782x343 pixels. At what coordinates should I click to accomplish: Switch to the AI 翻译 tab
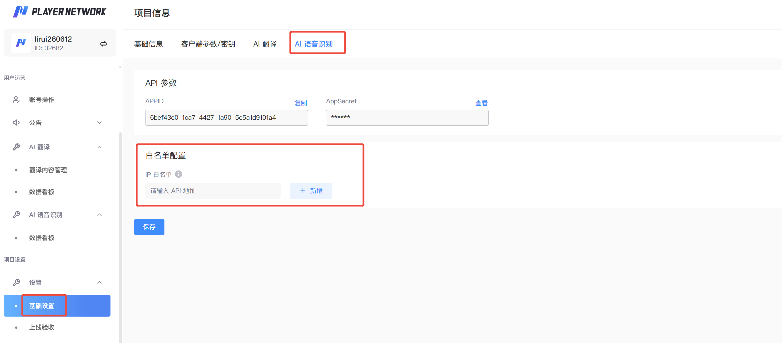point(265,44)
